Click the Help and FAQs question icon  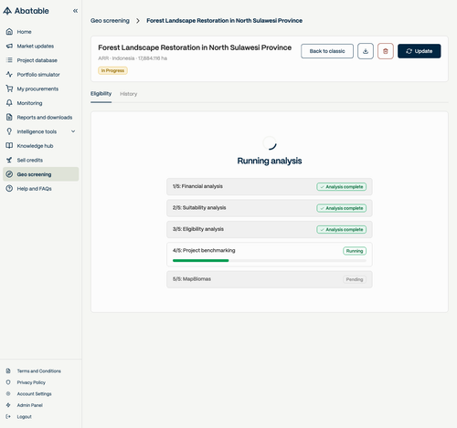(x=9, y=189)
